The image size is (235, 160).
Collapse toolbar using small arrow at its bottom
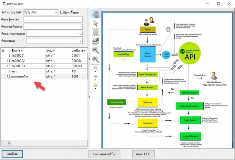pyautogui.click(x=92, y=92)
